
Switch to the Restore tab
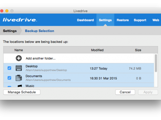122,20
